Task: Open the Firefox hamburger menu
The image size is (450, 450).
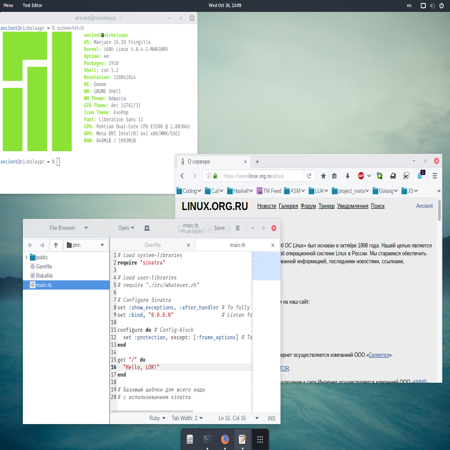Action: 435,176
